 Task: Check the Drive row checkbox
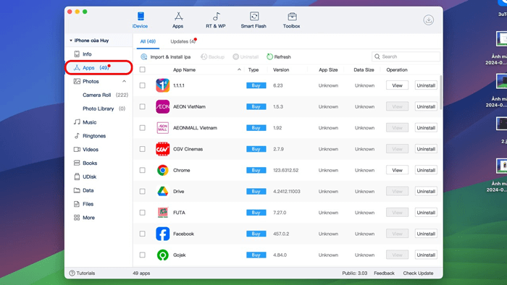(142, 192)
